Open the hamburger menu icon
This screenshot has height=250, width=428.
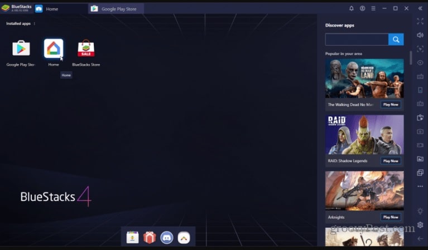pyautogui.click(x=373, y=8)
